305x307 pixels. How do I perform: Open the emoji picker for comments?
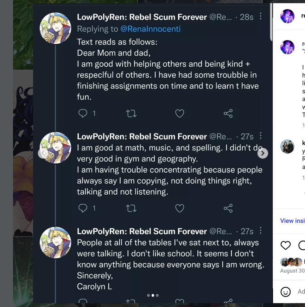point(286,292)
